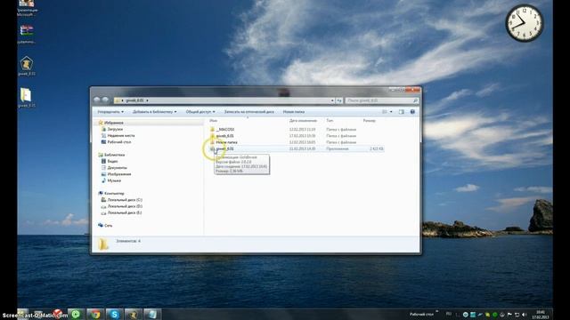
Task: Click the desktop clock gadget
Action: [525, 23]
